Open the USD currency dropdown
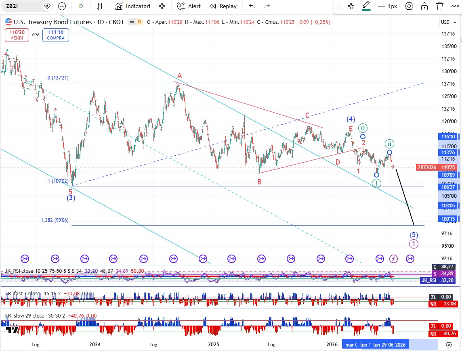 click(x=448, y=22)
